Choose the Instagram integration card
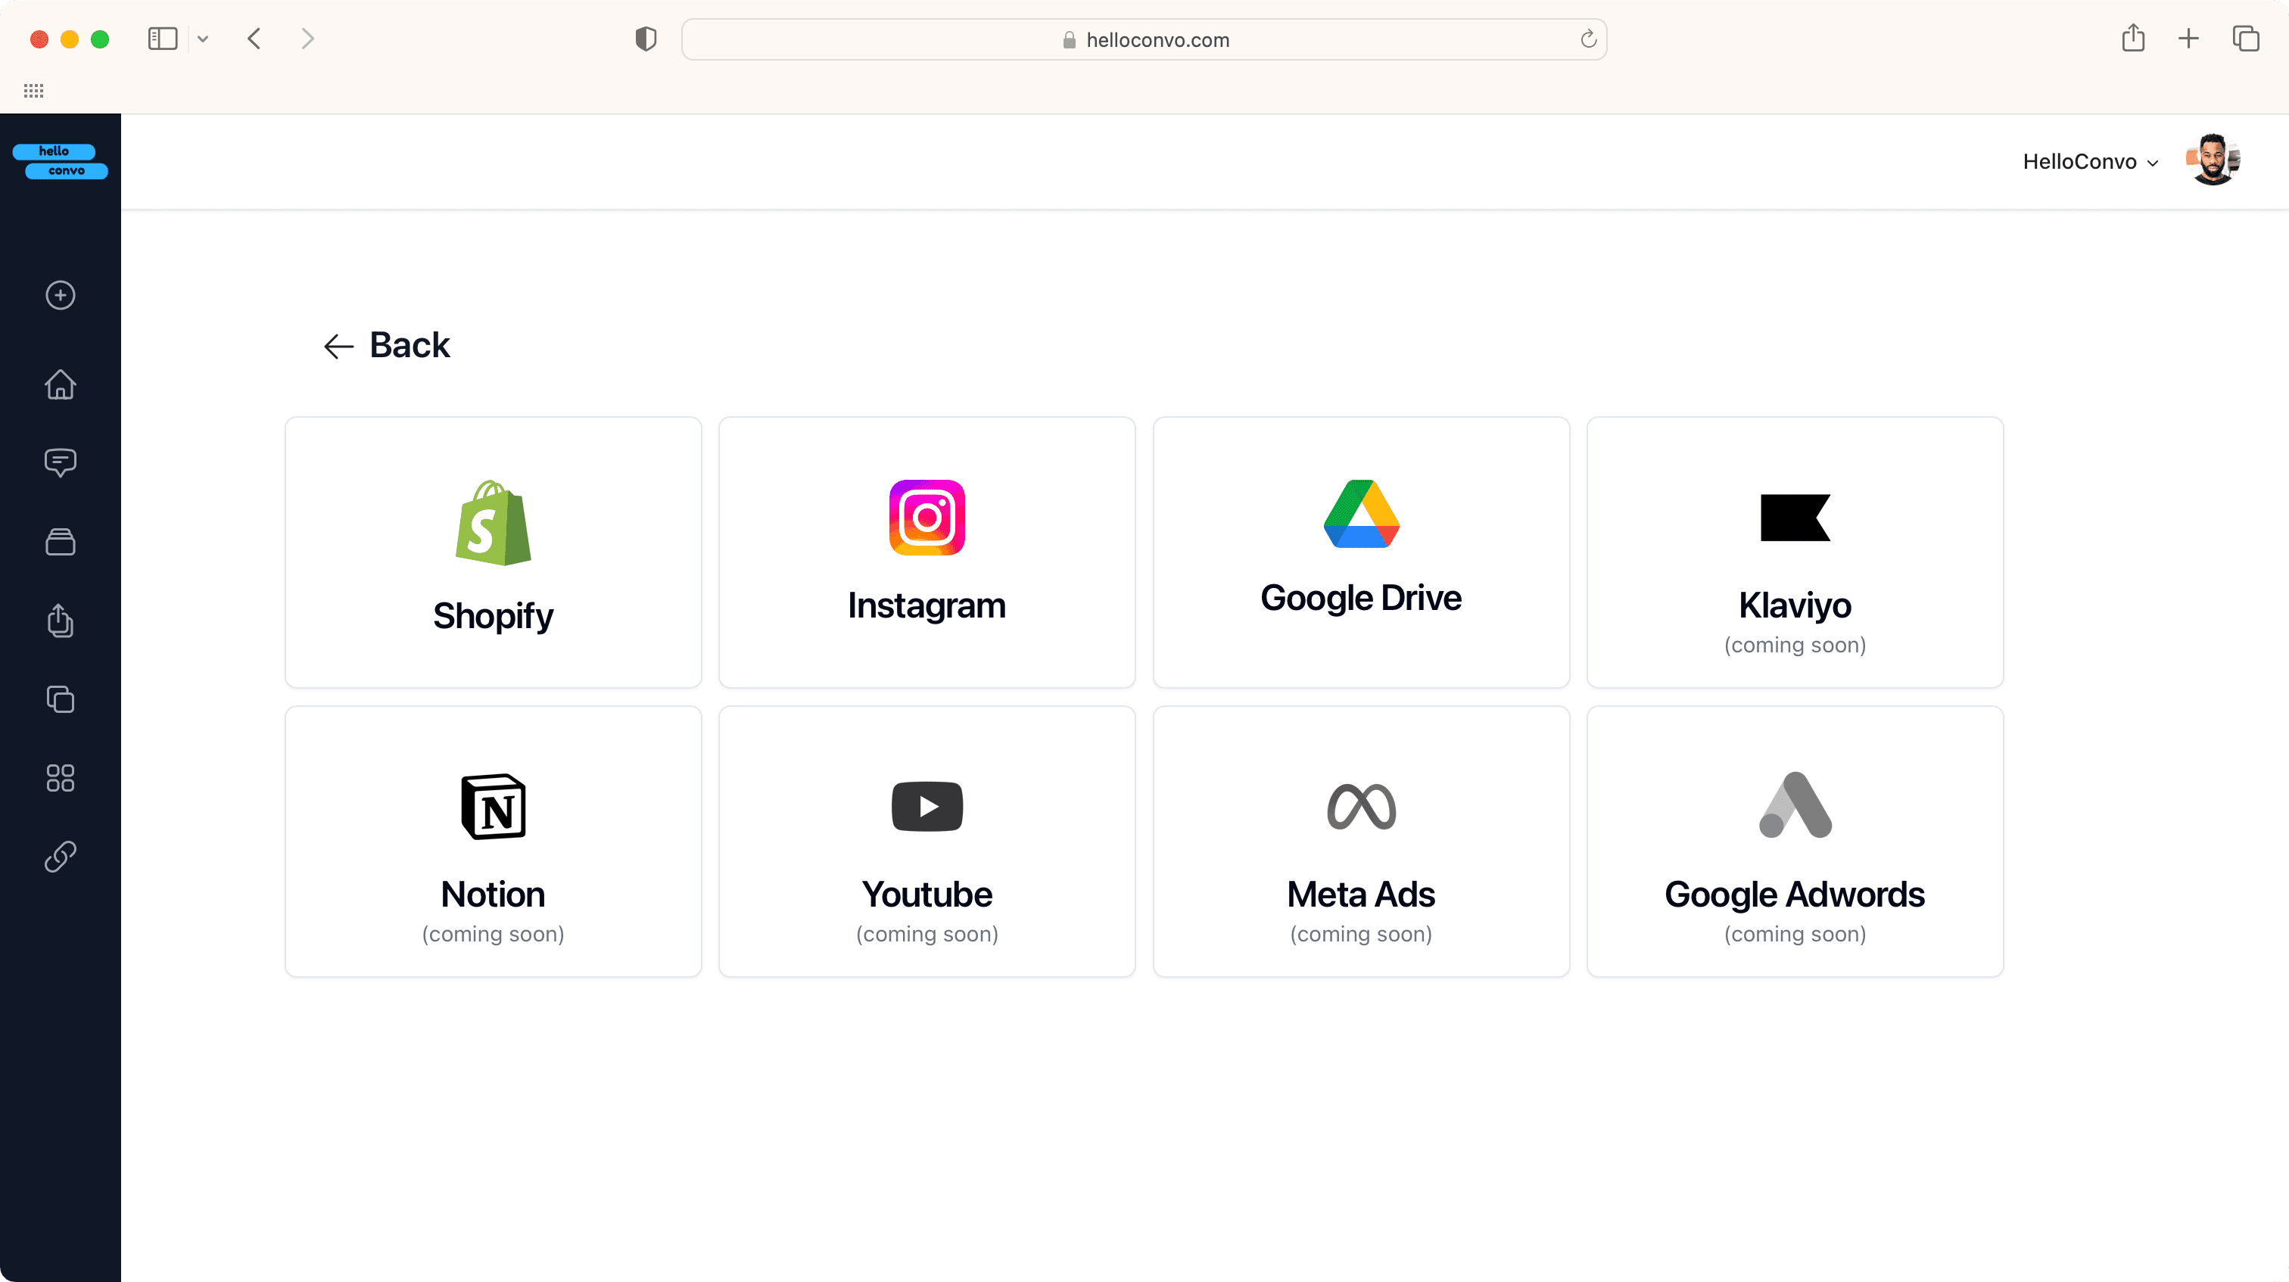The height and width of the screenshot is (1282, 2289). tap(926, 552)
